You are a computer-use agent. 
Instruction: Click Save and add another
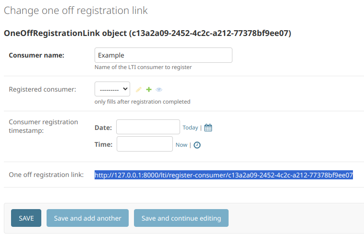pos(87,218)
